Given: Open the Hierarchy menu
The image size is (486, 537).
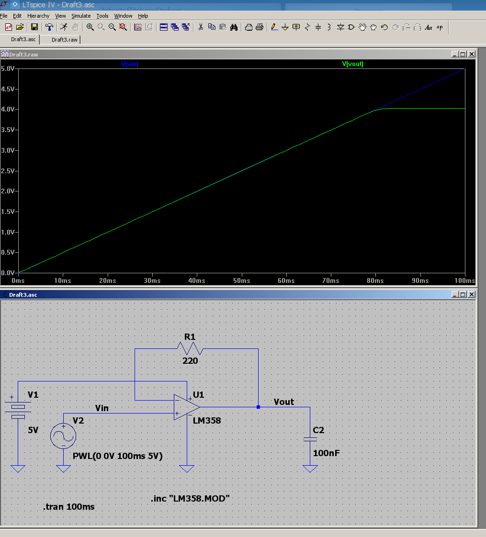Looking at the screenshot, I should point(38,16).
